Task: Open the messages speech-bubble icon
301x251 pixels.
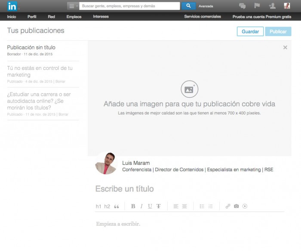Action: (242, 6)
